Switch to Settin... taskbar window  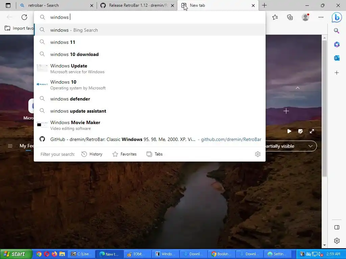(x=278, y=254)
